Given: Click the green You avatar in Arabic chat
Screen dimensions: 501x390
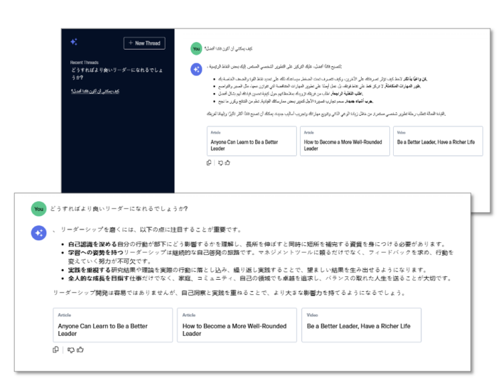Looking at the screenshot, I should tap(195, 48).
